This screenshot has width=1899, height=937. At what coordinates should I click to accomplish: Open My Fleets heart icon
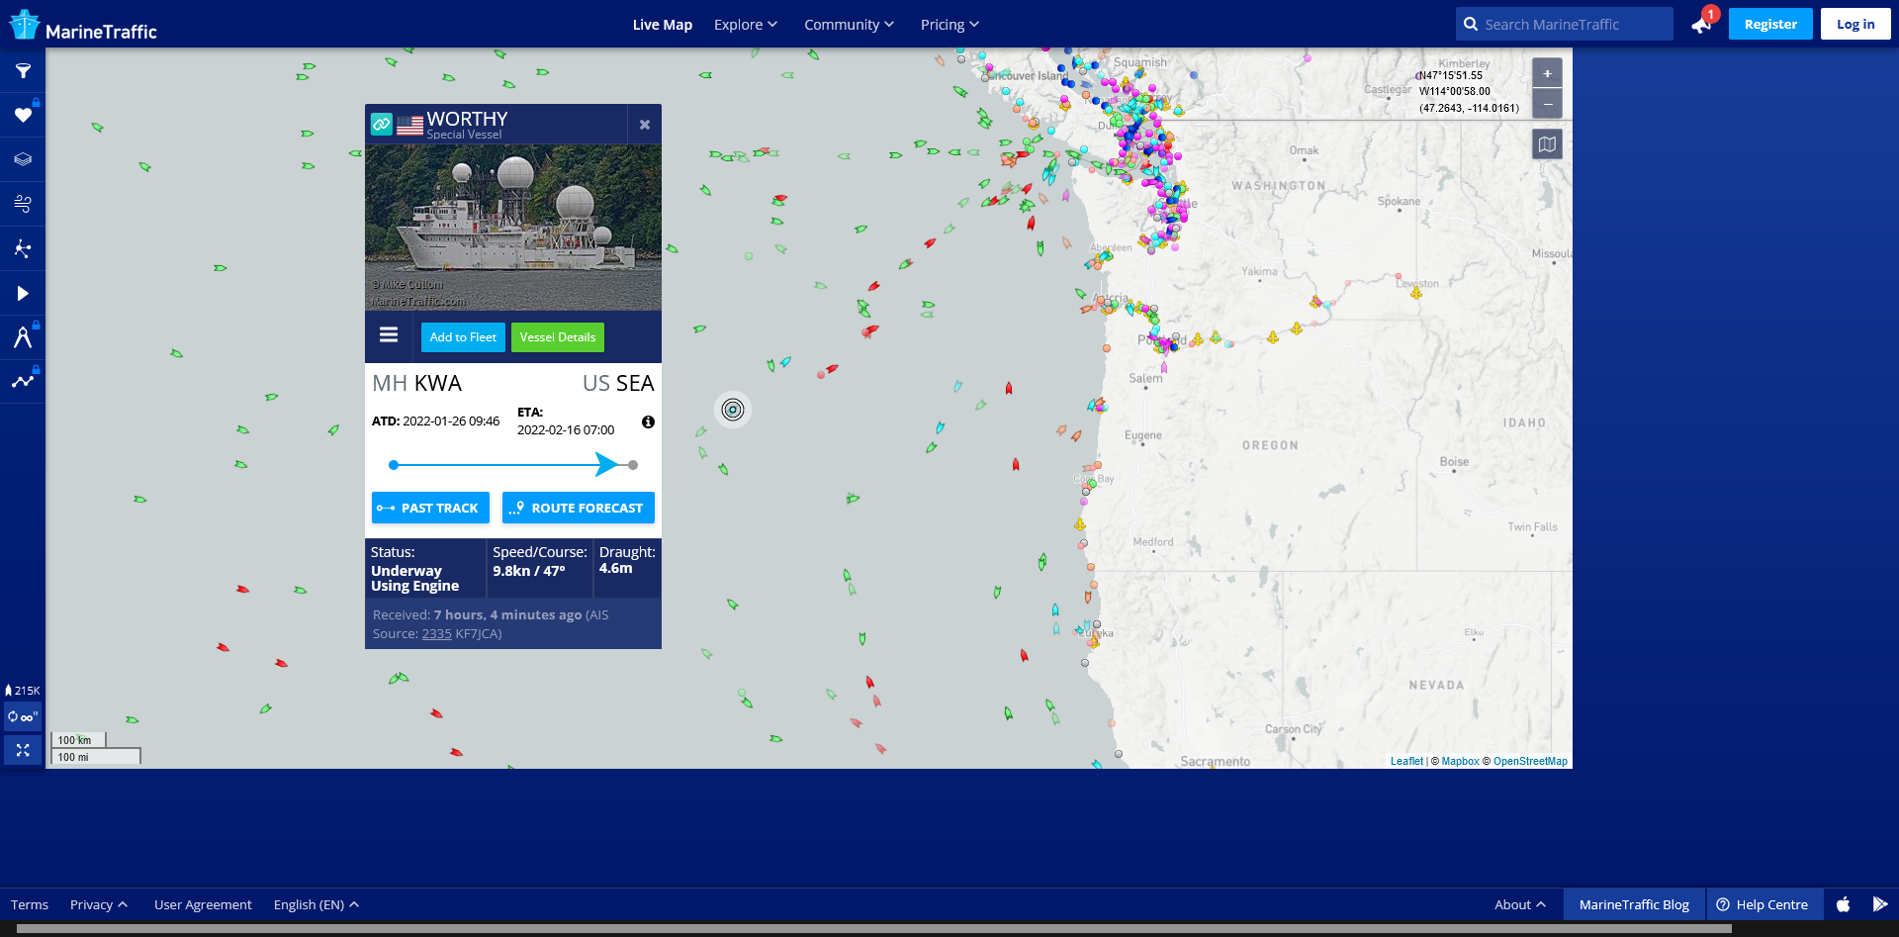[x=23, y=116]
